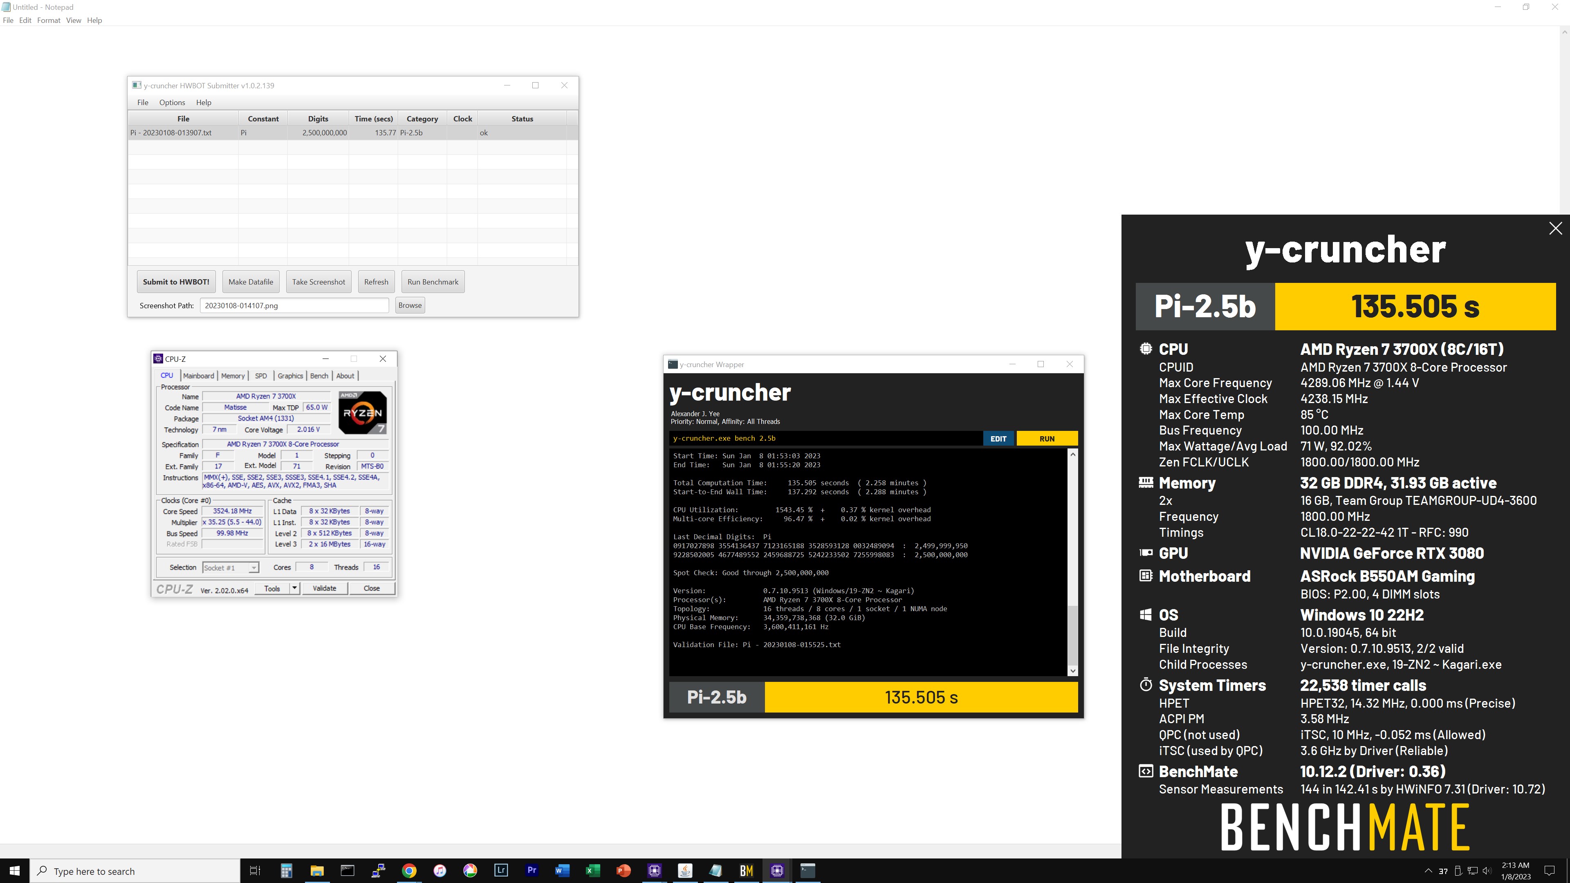Click the safely remove hardware tray icon
The width and height of the screenshot is (1570, 883).
pos(1458,871)
